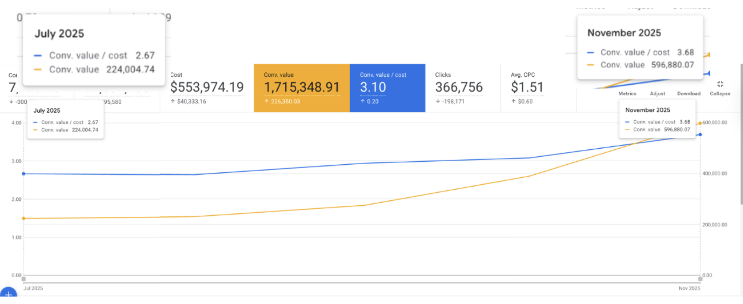Click the right date range slider handle
This screenshot has width=743, height=304.
click(x=700, y=279)
